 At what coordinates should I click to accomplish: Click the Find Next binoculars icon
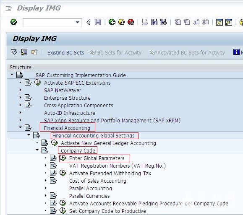point(163,22)
